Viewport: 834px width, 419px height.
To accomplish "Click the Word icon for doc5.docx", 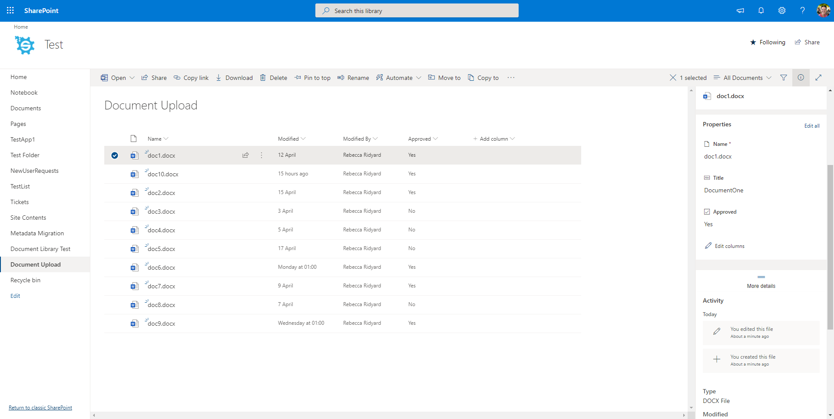I will pos(134,249).
